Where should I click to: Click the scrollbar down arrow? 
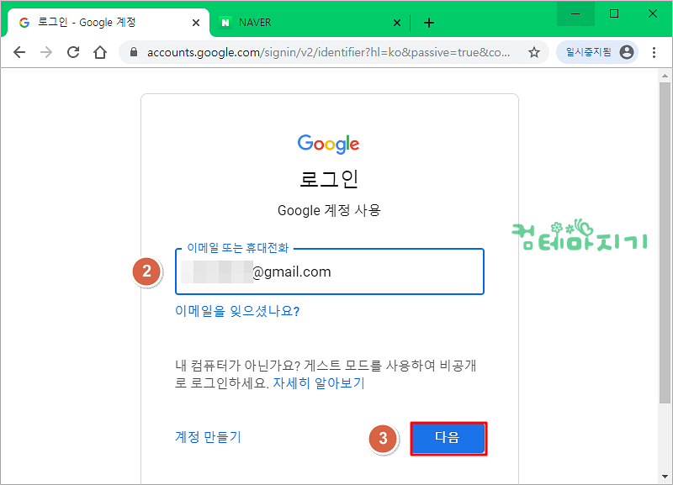[665, 477]
